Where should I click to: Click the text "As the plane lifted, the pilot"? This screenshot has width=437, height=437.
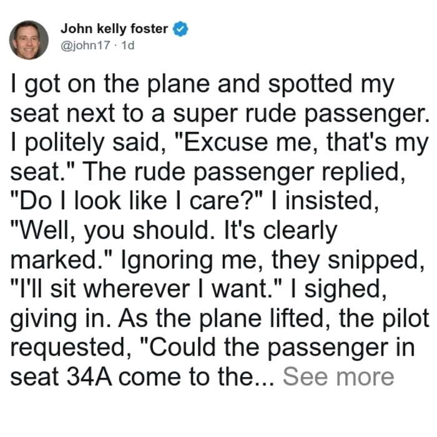273,318
